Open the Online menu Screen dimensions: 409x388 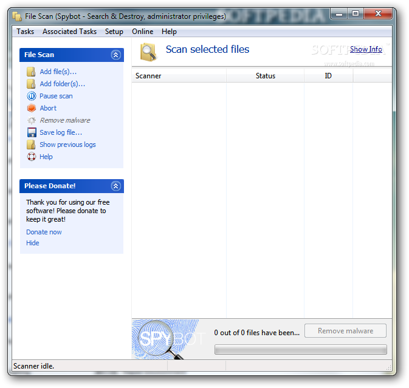click(x=142, y=32)
